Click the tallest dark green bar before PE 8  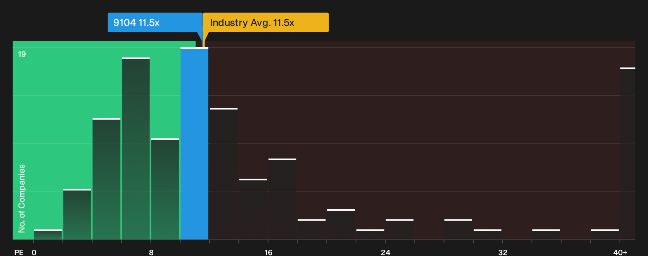click(x=136, y=149)
